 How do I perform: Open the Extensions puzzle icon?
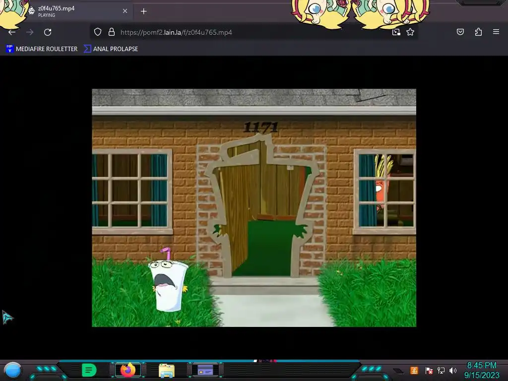pos(478,32)
